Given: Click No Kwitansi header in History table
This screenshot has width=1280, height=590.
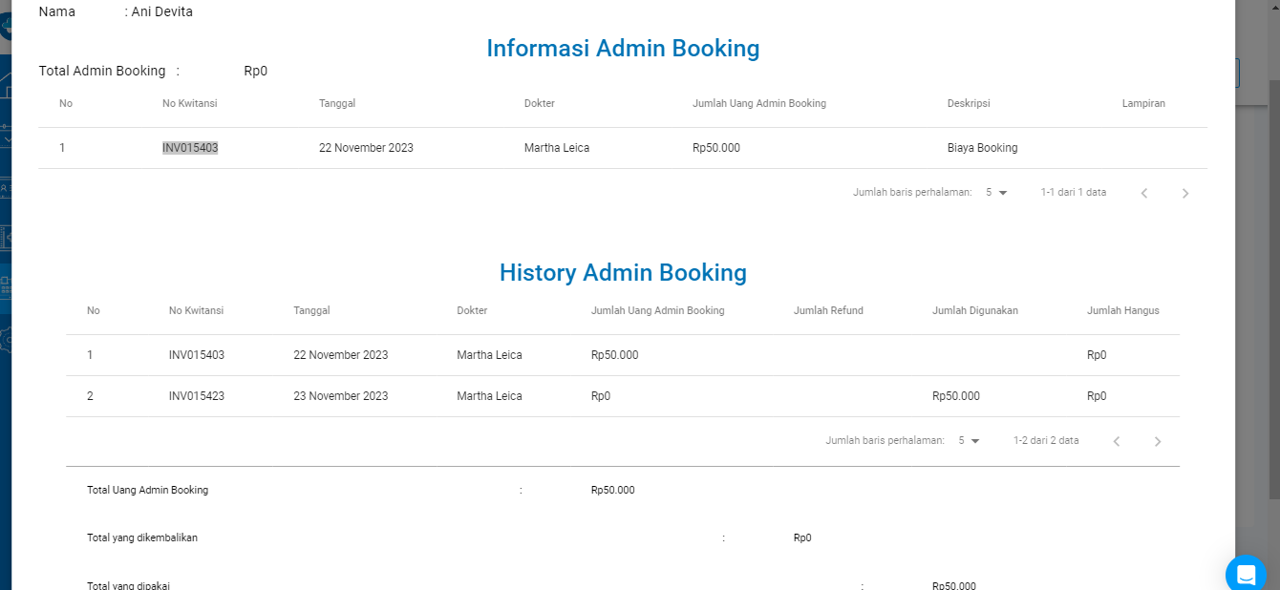Looking at the screenshot, I should click(x=196, y=310).
